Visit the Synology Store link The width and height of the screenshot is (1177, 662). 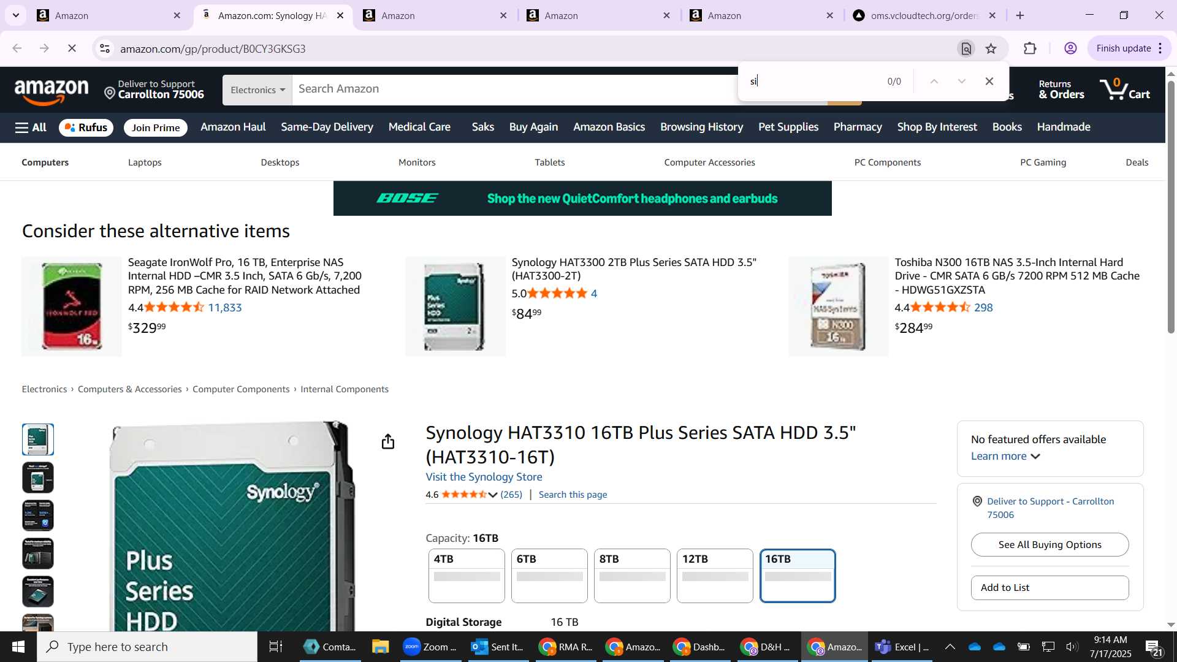pos(484,477)
